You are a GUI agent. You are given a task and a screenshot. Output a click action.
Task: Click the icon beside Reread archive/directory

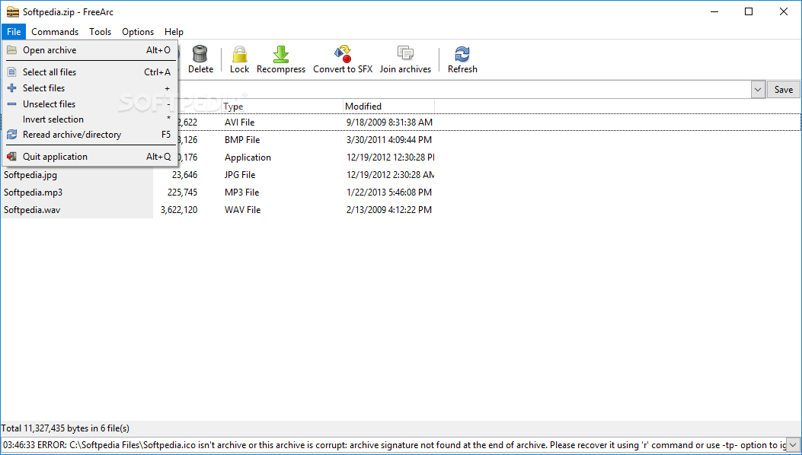11,135
